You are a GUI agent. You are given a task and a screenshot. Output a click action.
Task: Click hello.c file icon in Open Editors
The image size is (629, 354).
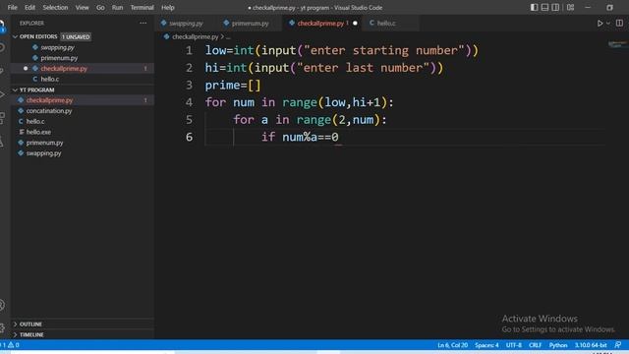[35, 79]
